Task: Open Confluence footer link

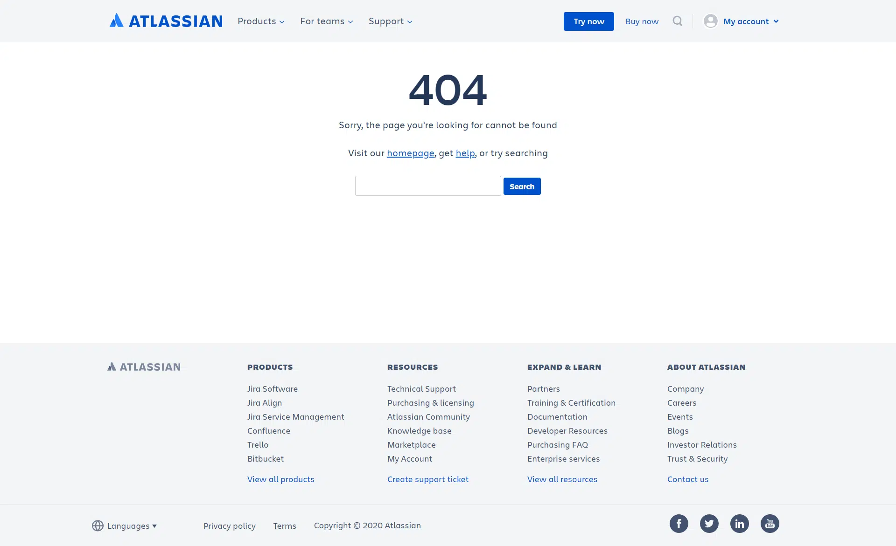Action: 269,431
